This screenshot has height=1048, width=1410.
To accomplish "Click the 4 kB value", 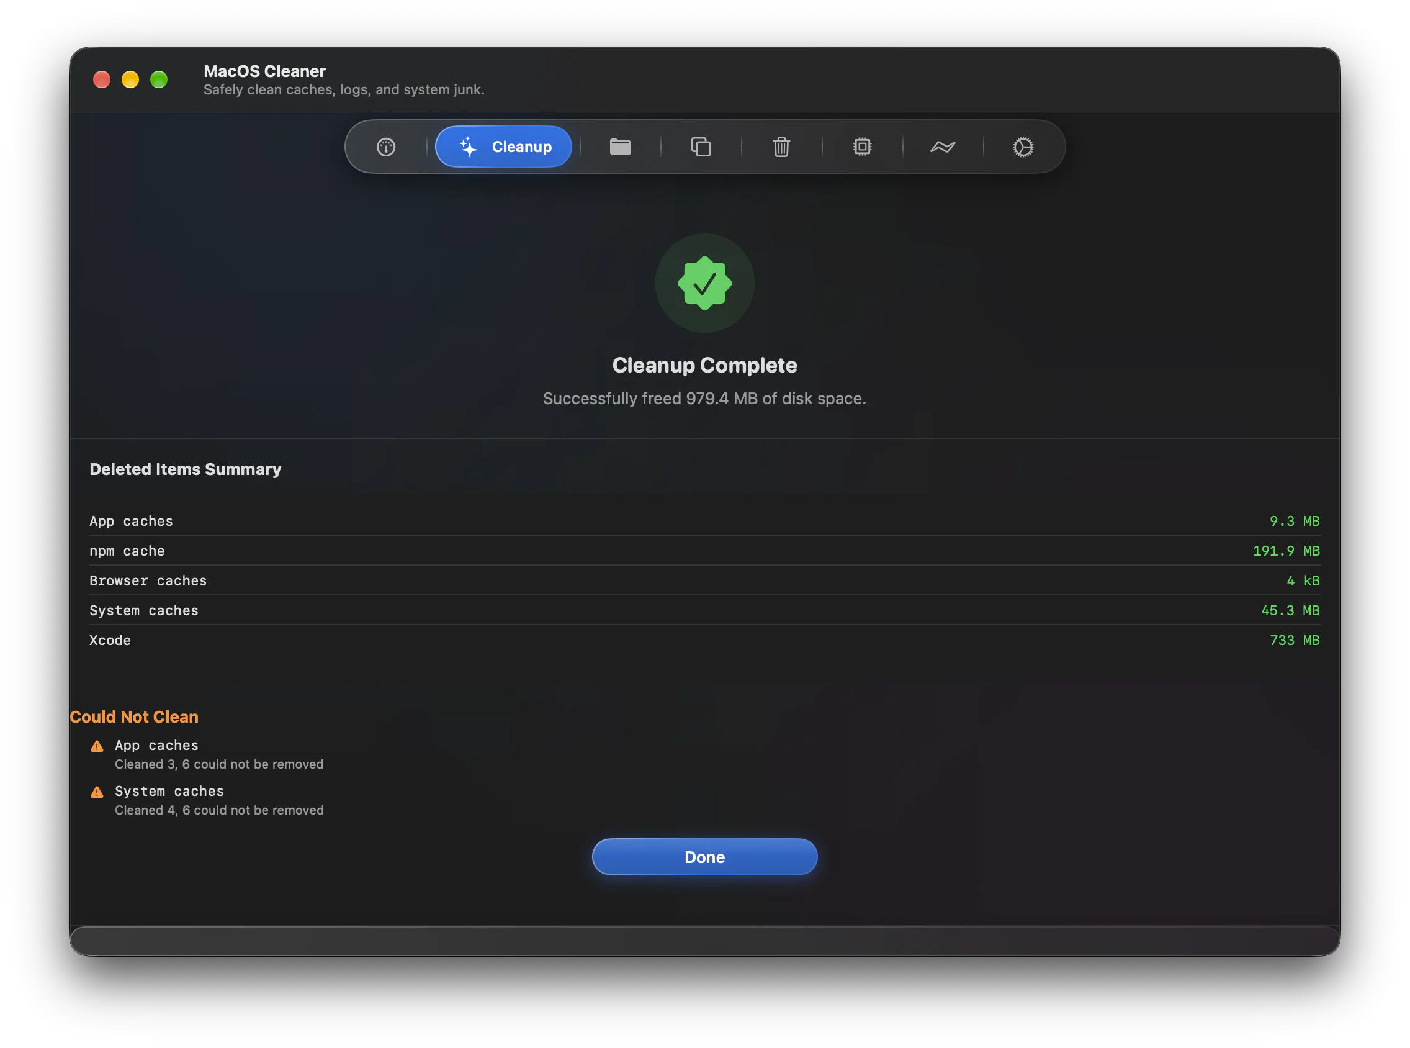I will pos(1302,580).
